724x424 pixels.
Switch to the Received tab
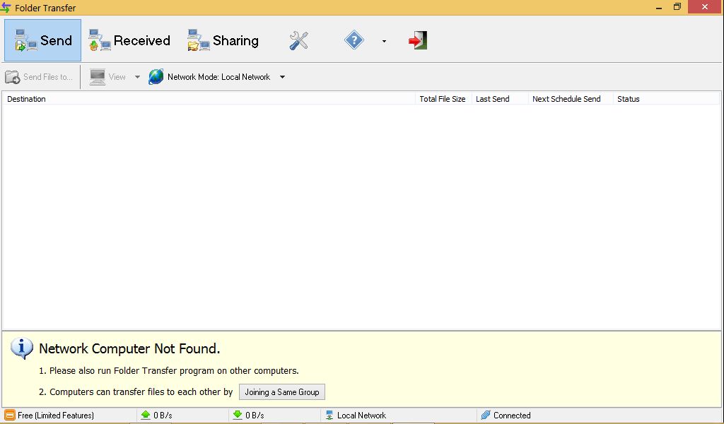129,40
